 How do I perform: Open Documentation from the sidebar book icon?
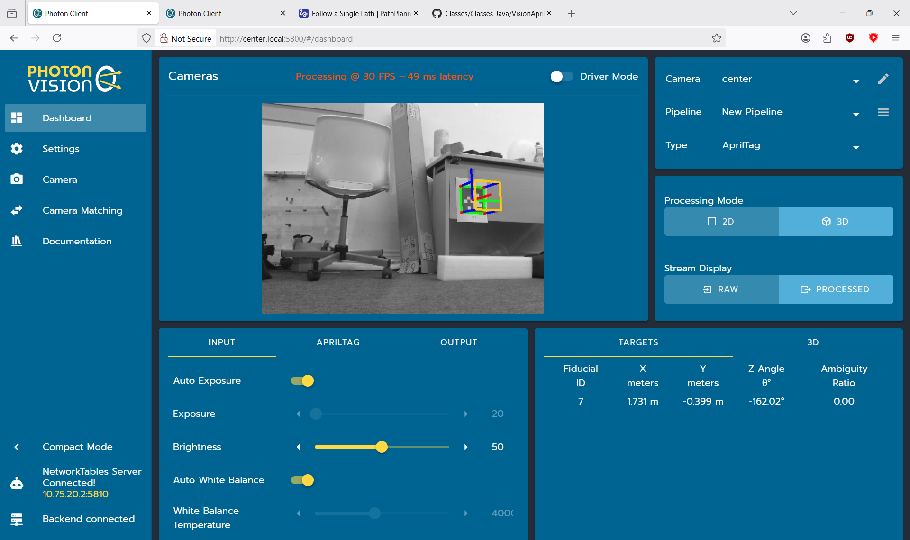click(17, 241)
